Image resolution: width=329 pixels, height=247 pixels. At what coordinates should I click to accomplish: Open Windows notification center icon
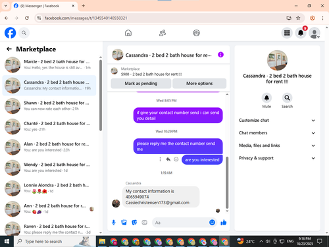click(x=320, y=242)
